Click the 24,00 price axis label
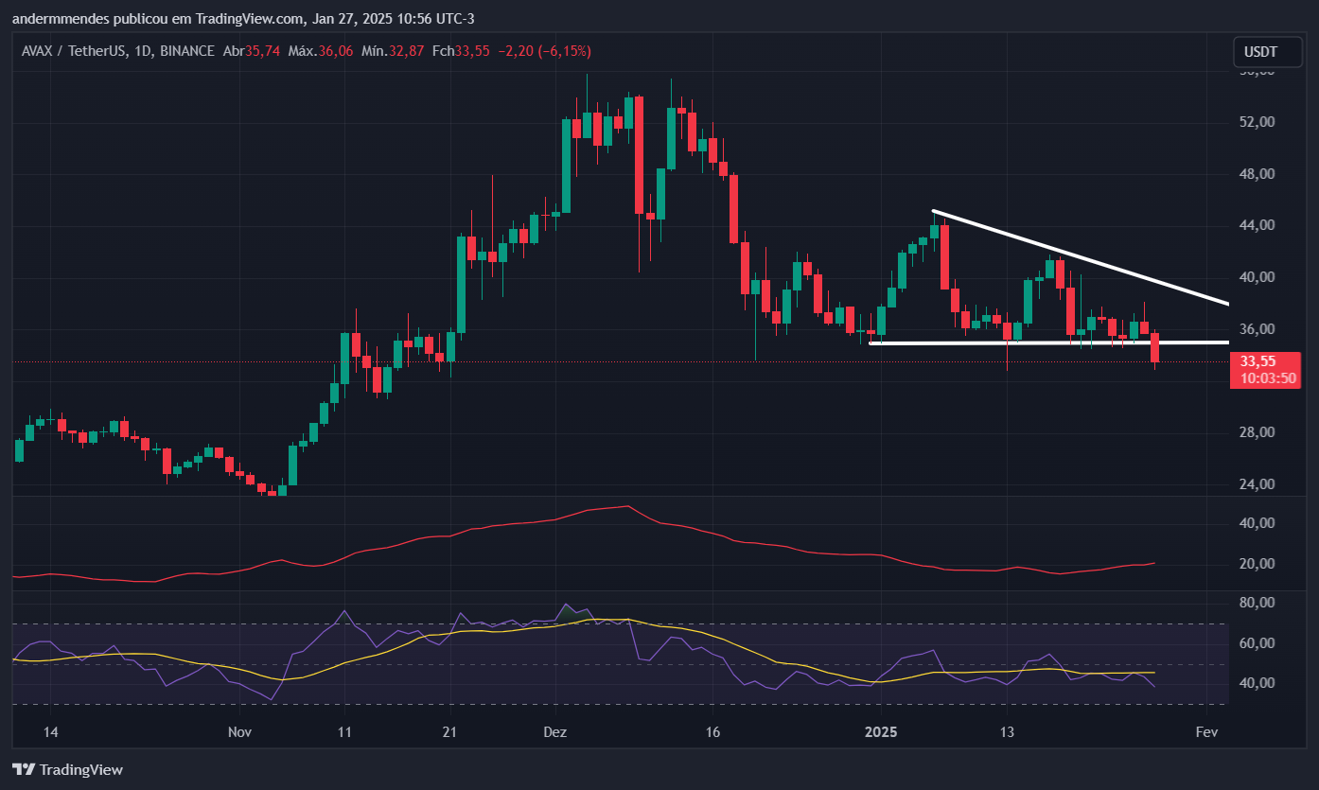Image resolution: width=1319 pixels, height=790 pixels. (x=1257, y=484)
